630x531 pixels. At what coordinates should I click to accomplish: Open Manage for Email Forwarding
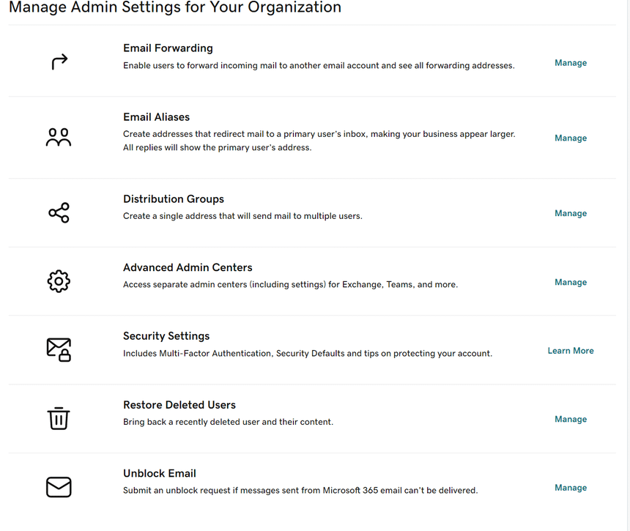pos(570,63)
